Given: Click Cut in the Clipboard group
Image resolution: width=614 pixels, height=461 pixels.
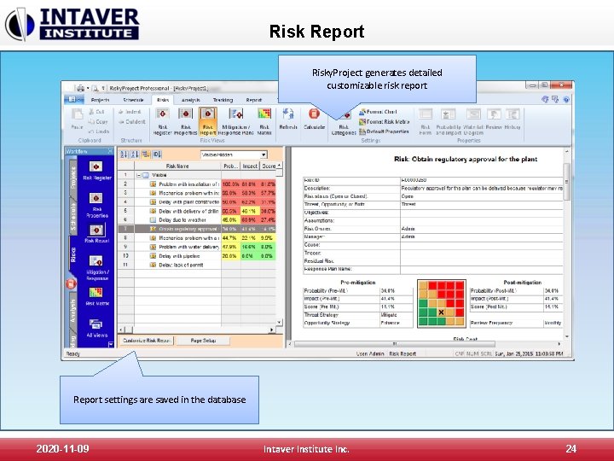Looking at the screenshot, I should pyautogui.click(x=96, y=112).
